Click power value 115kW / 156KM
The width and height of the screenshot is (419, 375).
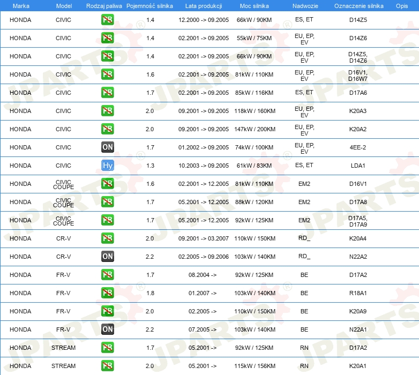[x=255, y=366]
